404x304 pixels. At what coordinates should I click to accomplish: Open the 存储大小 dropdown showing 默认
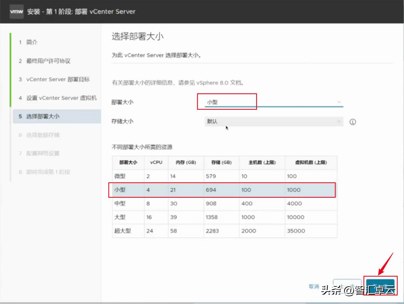(274, 122)
